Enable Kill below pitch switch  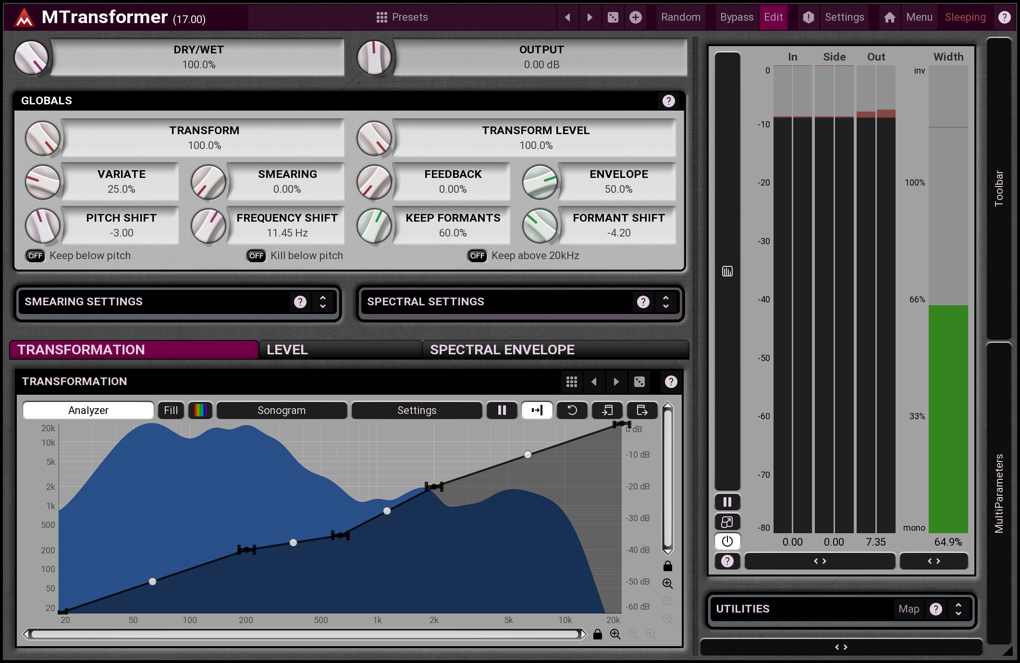257,256
